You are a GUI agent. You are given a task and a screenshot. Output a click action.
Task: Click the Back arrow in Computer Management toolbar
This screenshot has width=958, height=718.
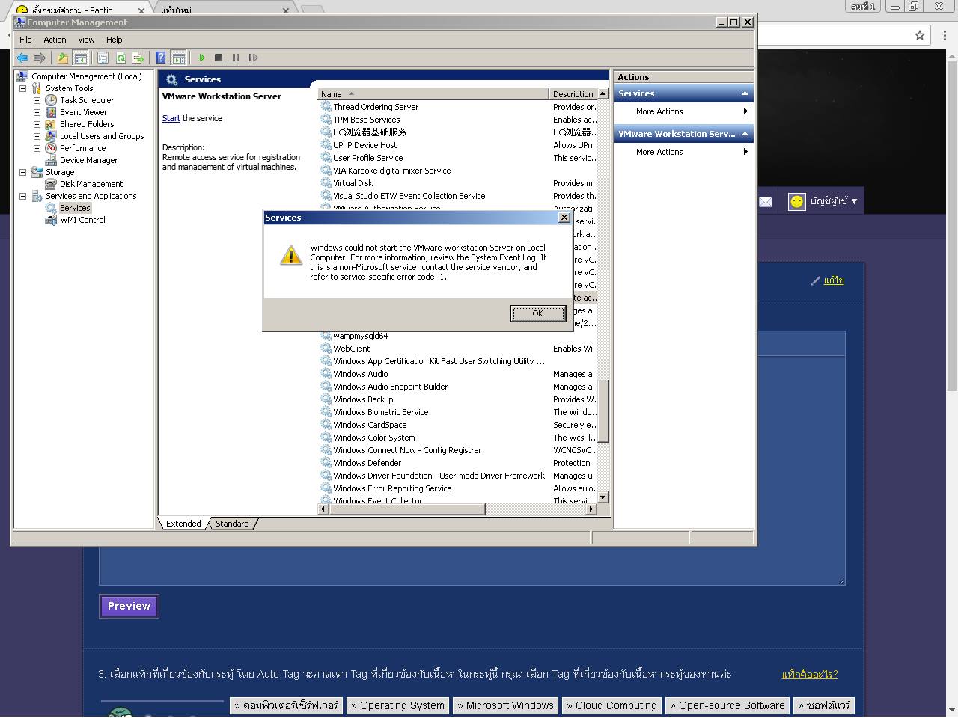click(22, 58)
